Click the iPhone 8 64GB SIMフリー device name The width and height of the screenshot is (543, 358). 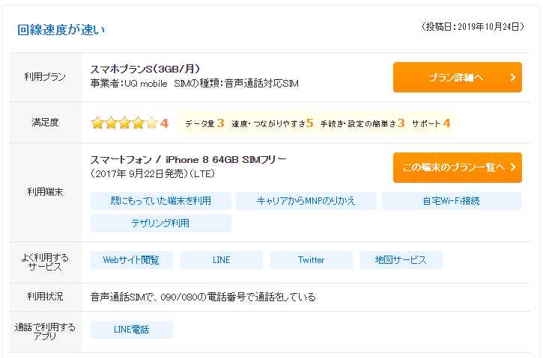pos(225,160)
